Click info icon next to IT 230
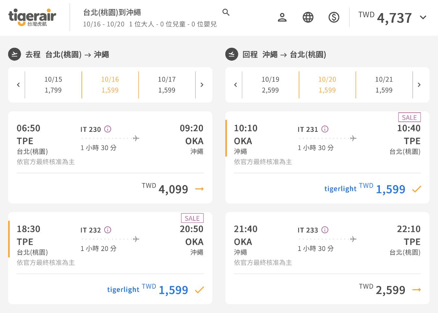Screen dimensions: 438x313 click(107, 129)
